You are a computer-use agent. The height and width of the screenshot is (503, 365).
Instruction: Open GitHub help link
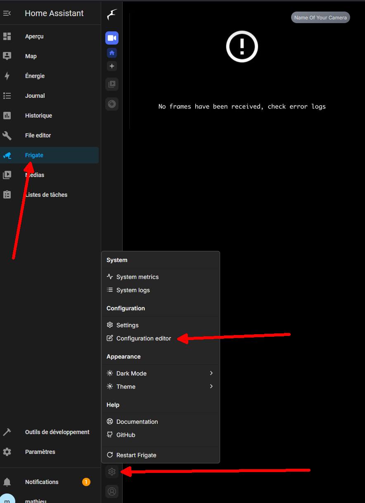point(160,435)
